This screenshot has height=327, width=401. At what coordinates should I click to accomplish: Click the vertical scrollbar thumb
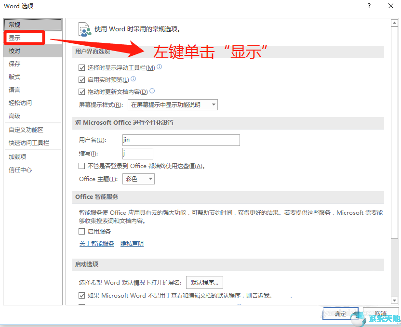(x=394, y=132)
